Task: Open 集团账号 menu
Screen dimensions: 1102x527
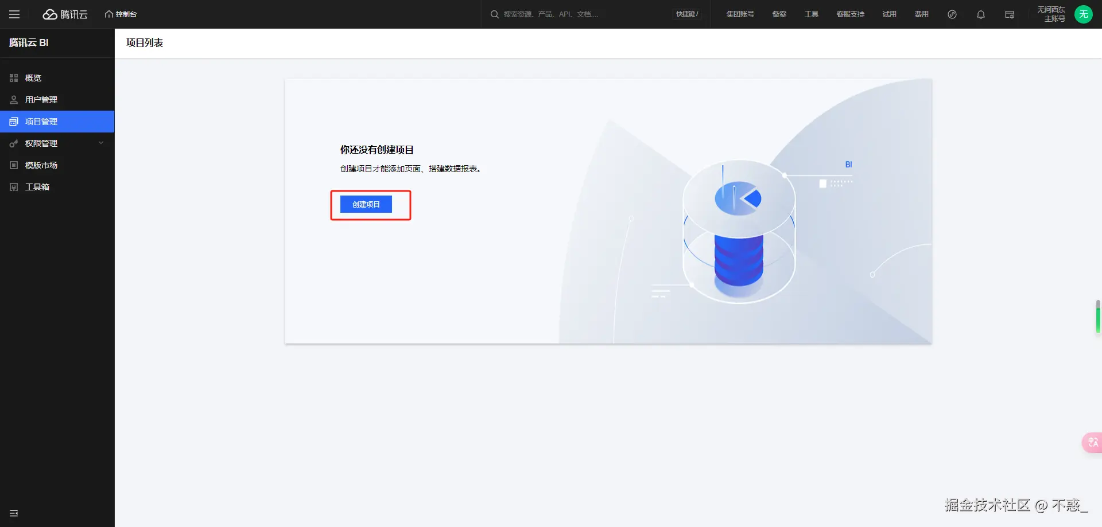Action: [x=740, y=14]
